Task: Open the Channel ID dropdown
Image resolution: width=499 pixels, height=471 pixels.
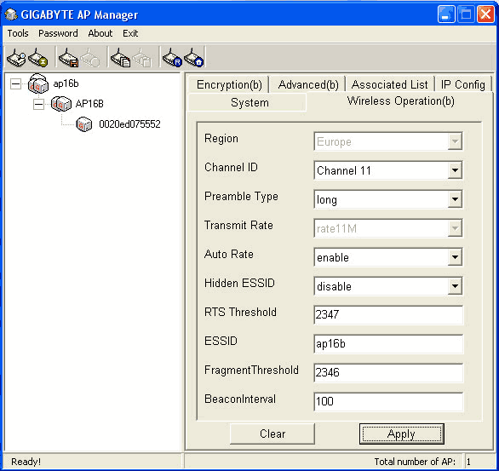Action: coord(455,170)
